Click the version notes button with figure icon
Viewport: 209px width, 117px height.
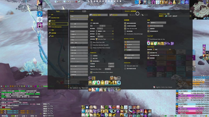(119, 15)
